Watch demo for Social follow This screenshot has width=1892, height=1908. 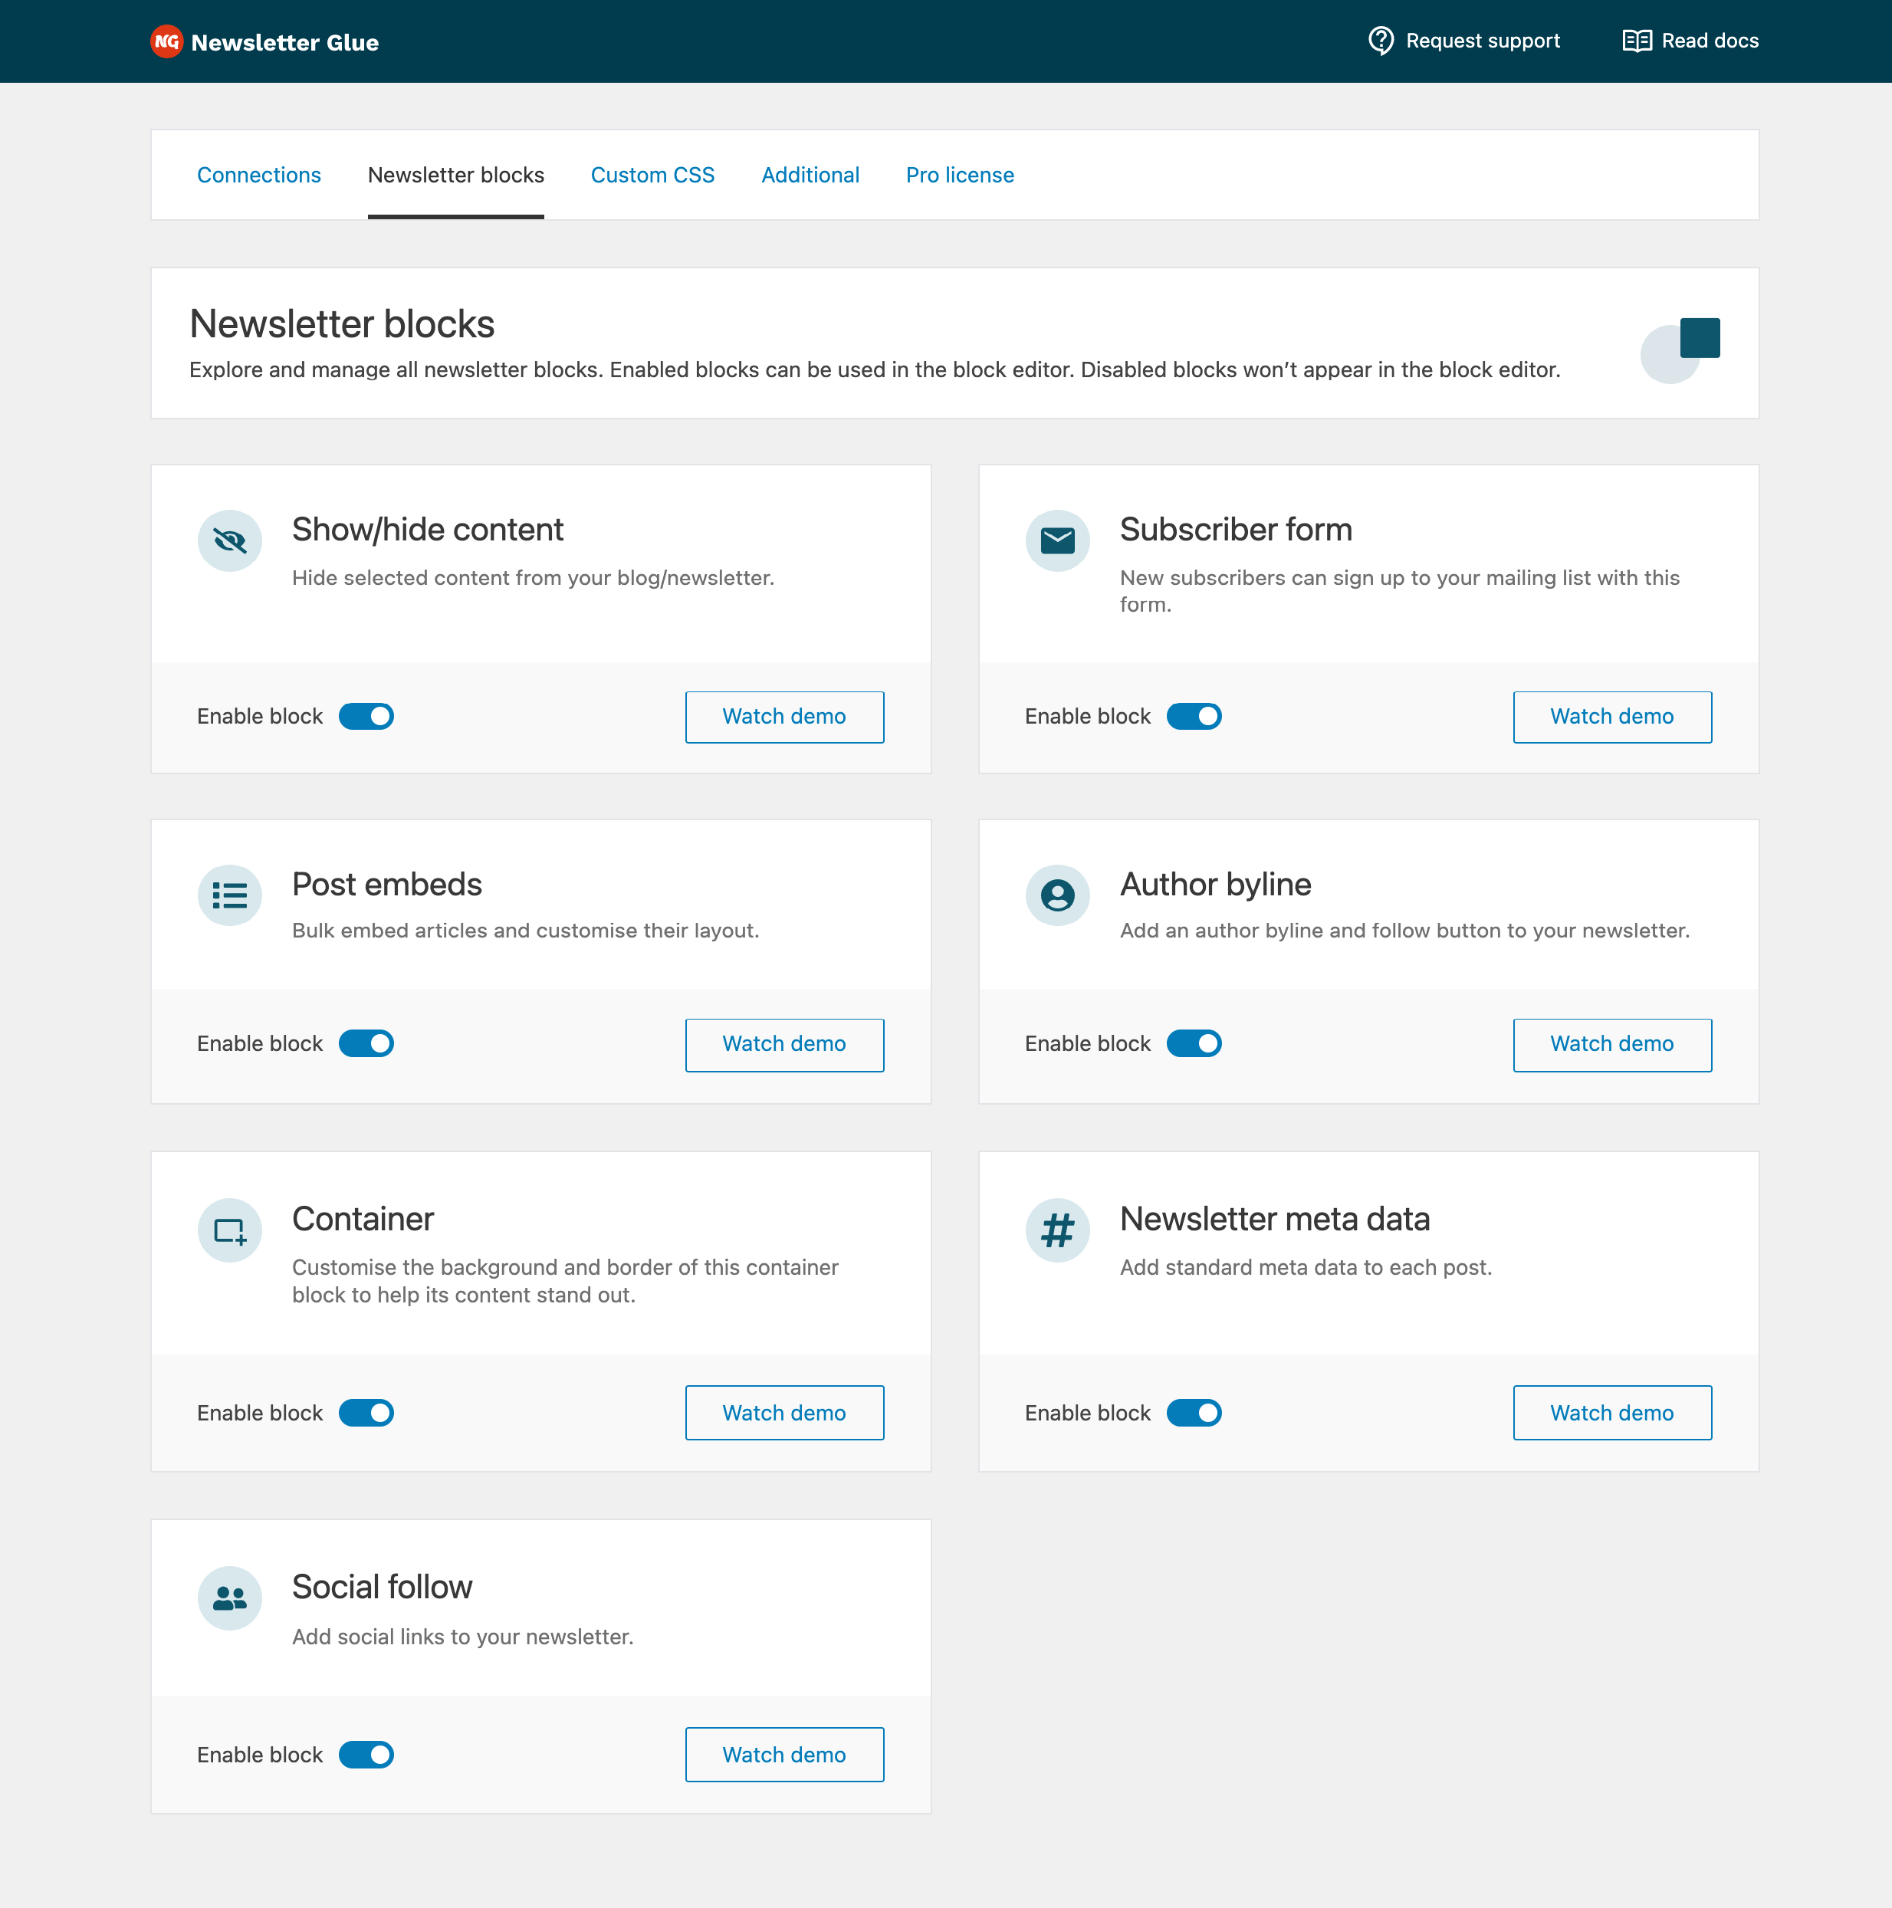click(x=784, y=1754)
